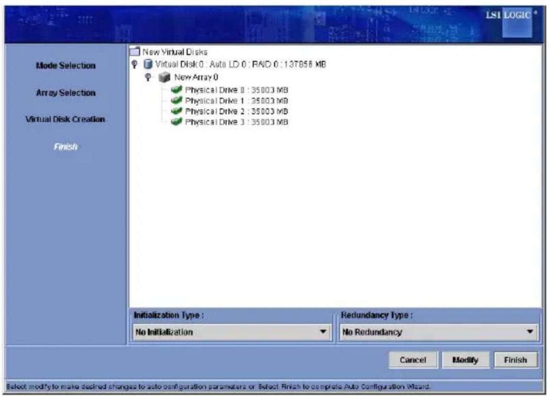Select Physical Drive 2 : 35003 MB text
The height and width of the screenshot is (397, 549).
[237, 111]
